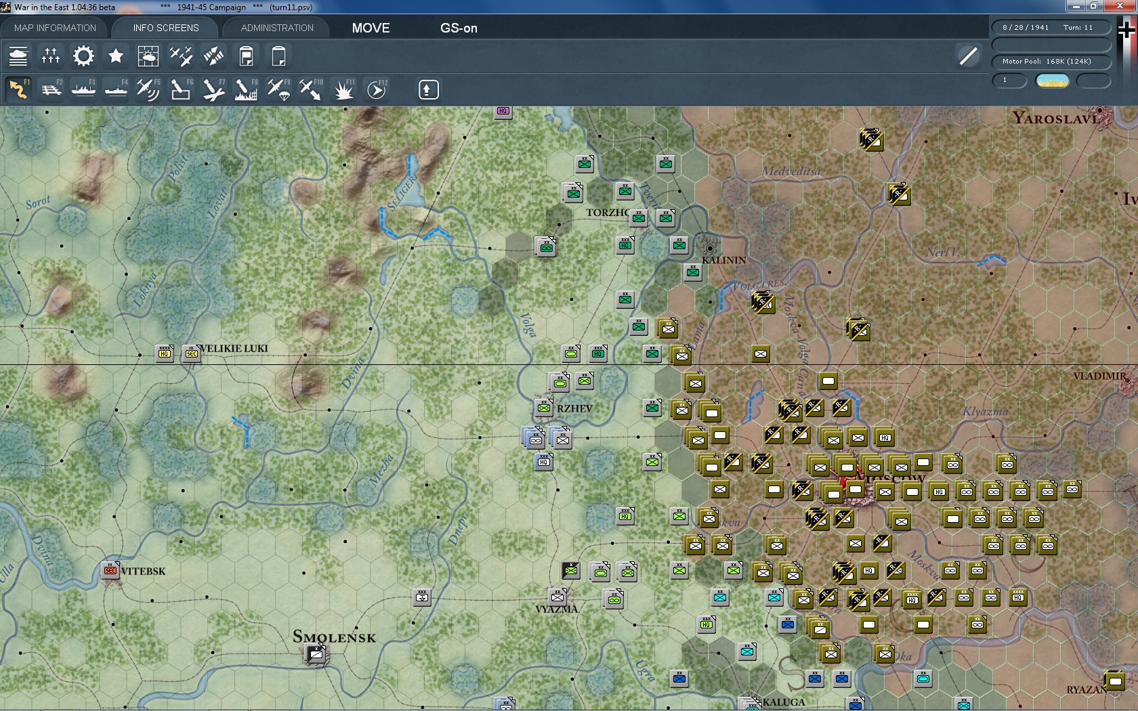The image size is (1138, 711).
Task: Open the victory star screen
Action: (116, 56)
